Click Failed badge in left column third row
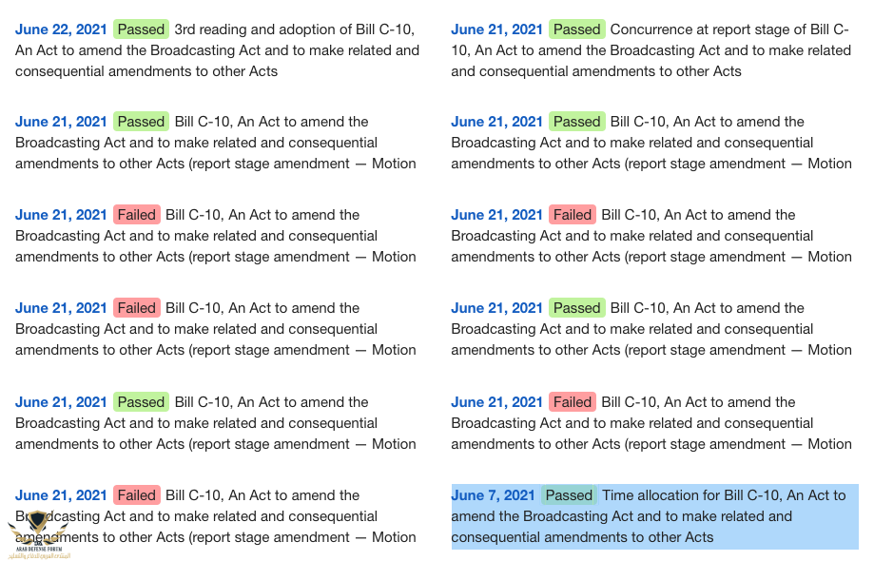Image resolution: width=874 pixels, height=561 pixels. pos(137,215)
